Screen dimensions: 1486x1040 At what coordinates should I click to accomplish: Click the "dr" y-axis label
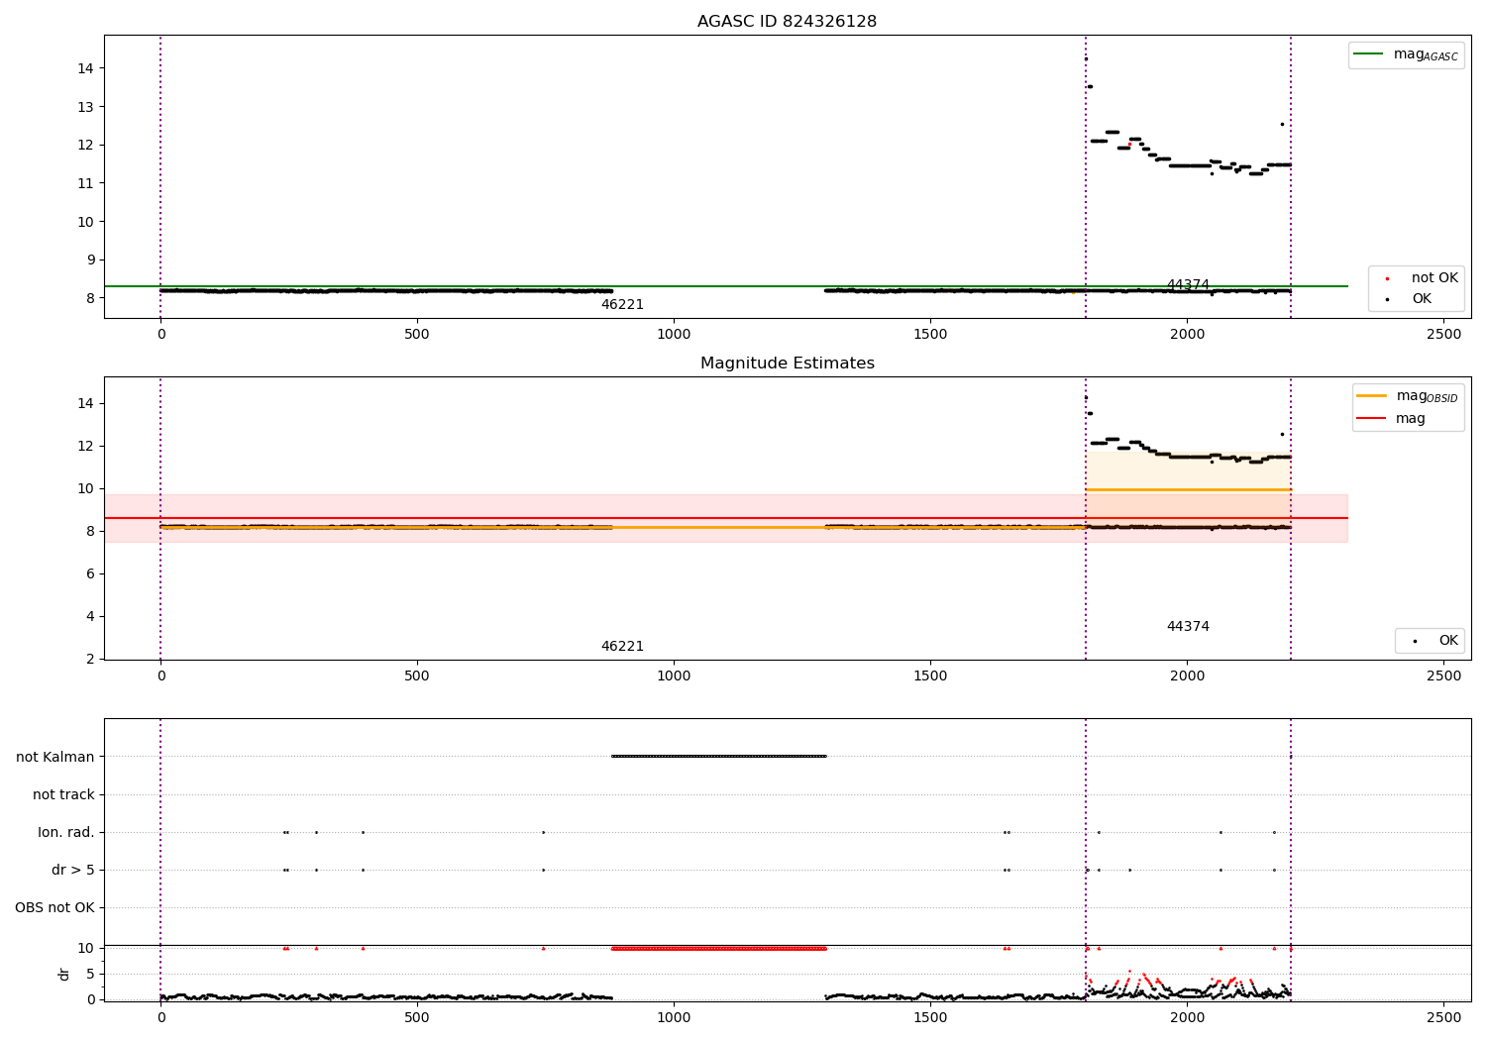pos(64,974)
